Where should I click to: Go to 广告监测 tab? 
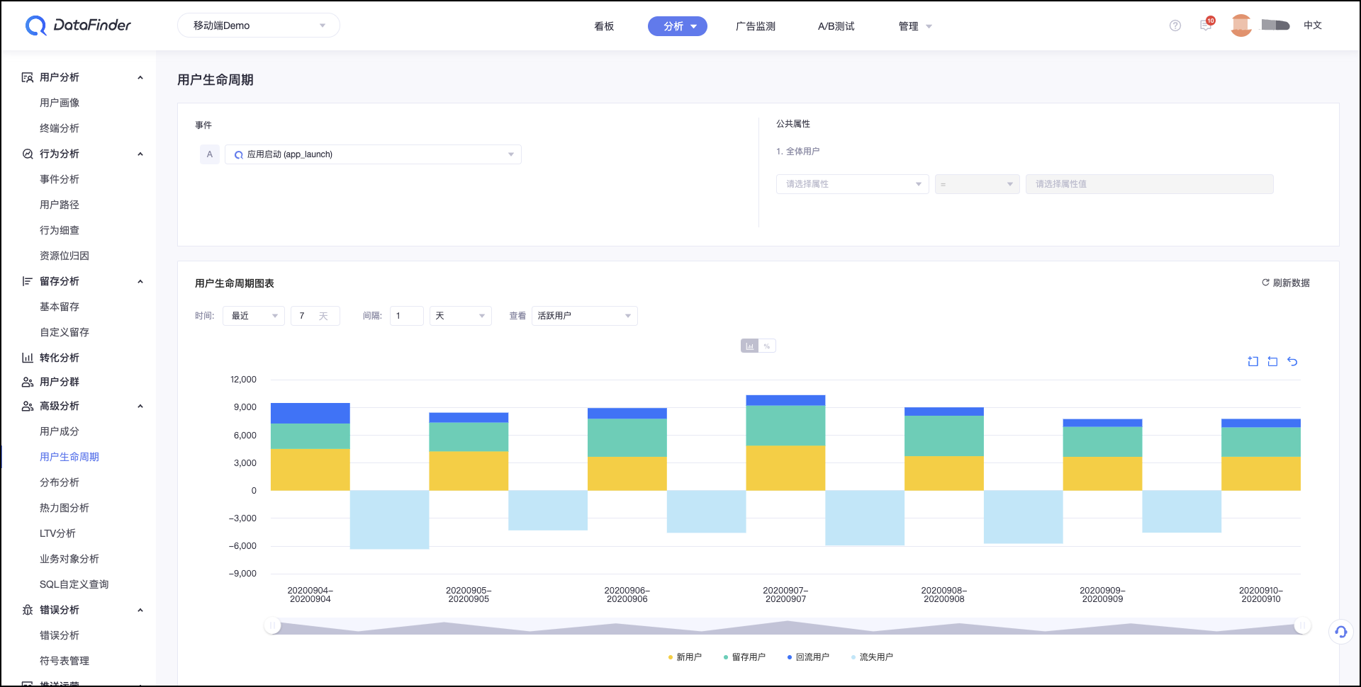pos(756,26)
